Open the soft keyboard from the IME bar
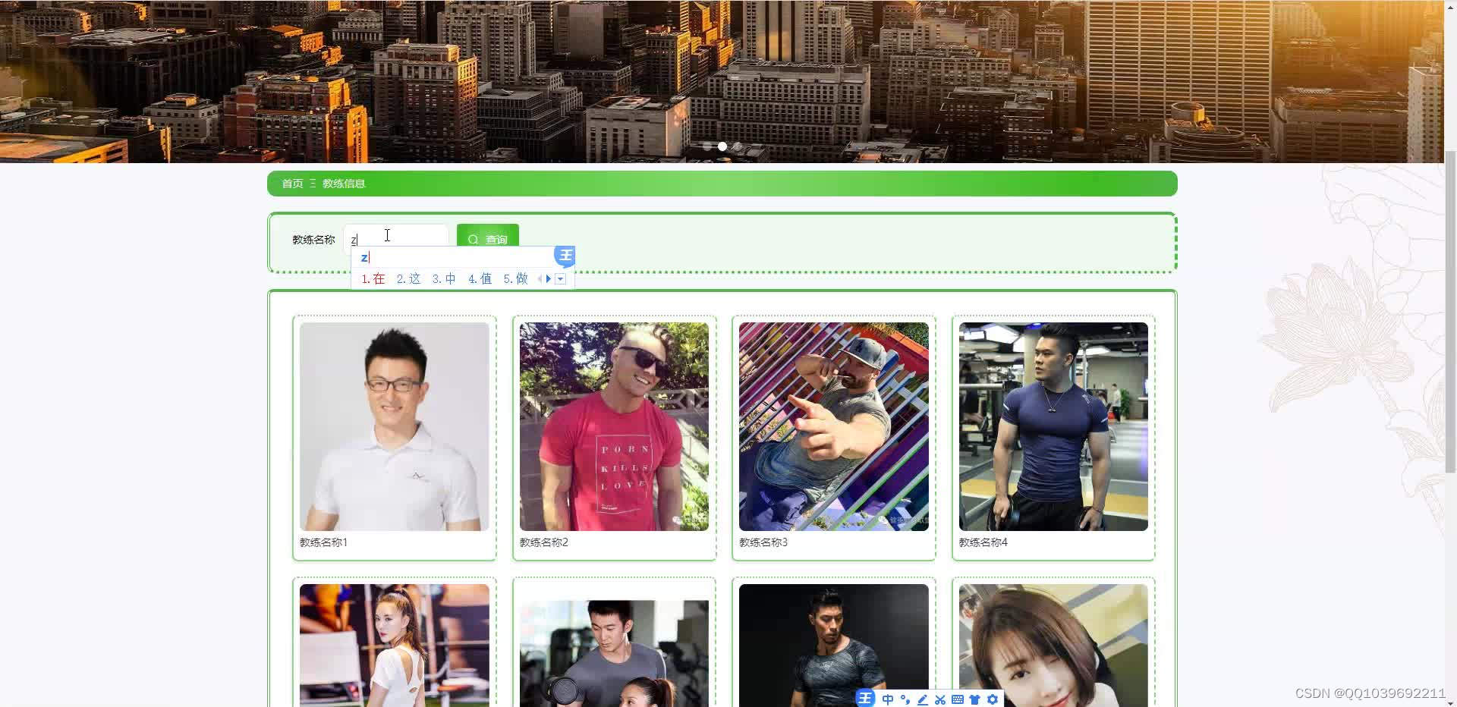The width and height of the screenshot is (1457, 707). 958,699
